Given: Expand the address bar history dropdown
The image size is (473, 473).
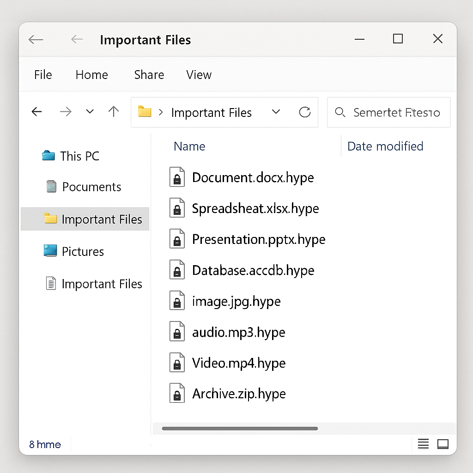Looking at the screenshot, I should coord(276,112).
